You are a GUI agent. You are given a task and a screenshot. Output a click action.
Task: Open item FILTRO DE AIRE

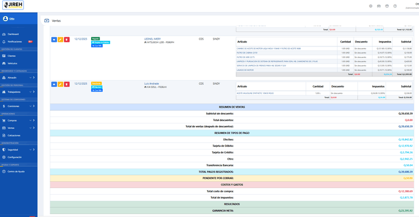pos(246,57)
